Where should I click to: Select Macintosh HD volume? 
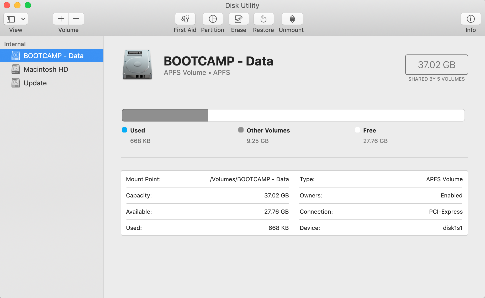coord(52,69)
